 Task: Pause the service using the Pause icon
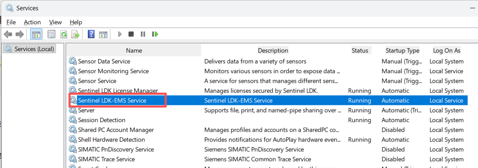point(143,34)
